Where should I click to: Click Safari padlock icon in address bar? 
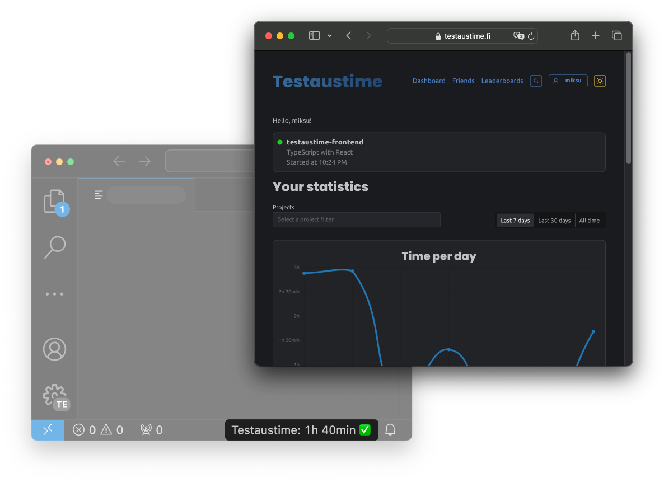point(438,36)
